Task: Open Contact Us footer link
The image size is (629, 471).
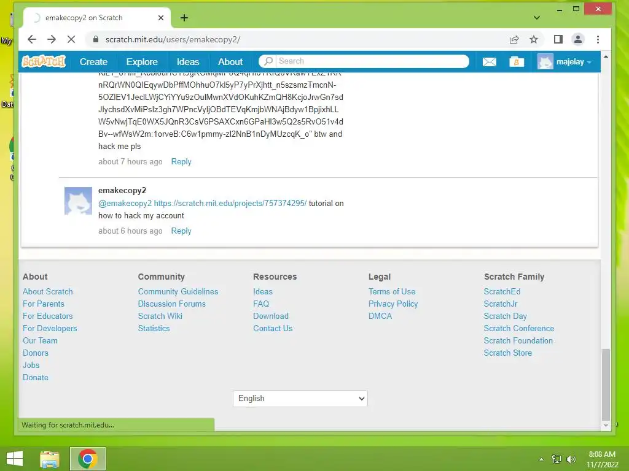Action: point(273,329)
